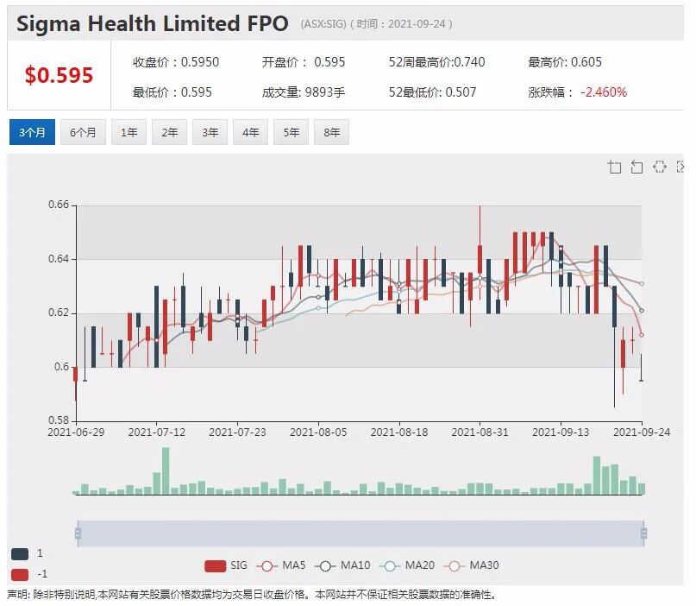
Task: Click the 52周最高价:0.740 text
Action: pos(436,62)
